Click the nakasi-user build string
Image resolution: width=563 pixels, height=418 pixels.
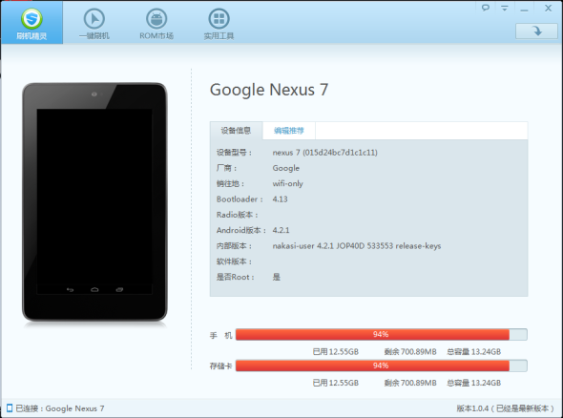coord(357,246)
